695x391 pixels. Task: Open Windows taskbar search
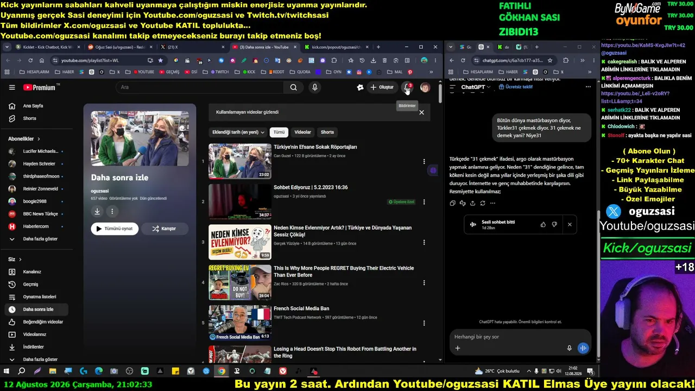coord(22,371)
